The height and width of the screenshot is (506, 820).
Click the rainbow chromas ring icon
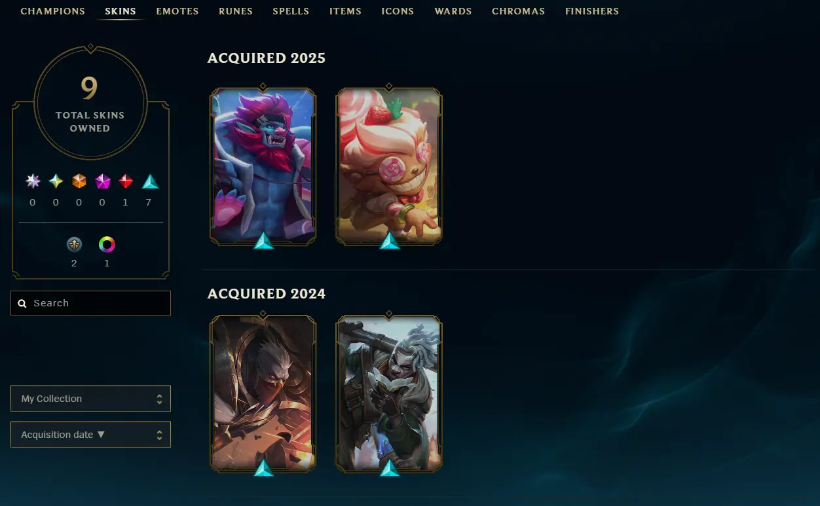(107, 245)
